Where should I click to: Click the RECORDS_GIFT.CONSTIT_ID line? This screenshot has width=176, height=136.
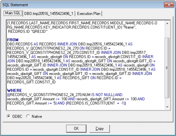[x=31, y=82]
